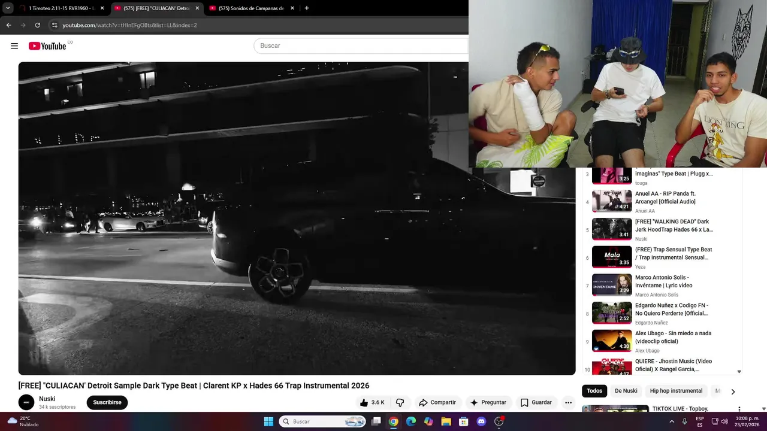Viewport: 767px width, 431px height.
Task: Close the Sonidos de Campanas tab
Action: (292, 8)
